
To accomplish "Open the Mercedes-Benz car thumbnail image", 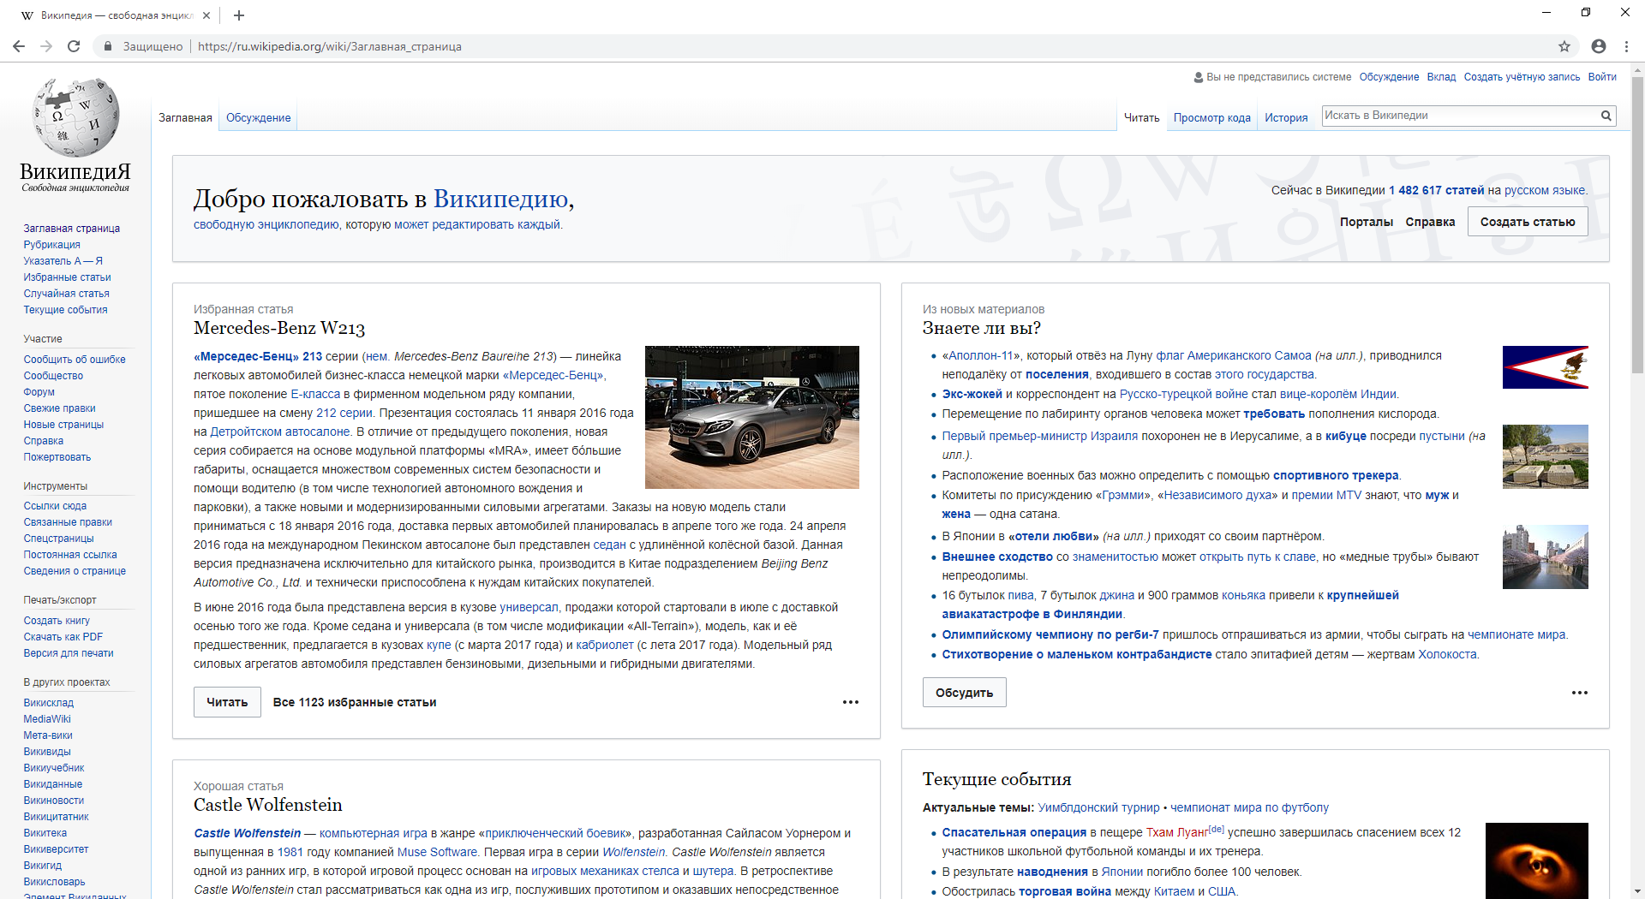I will 751,417.
